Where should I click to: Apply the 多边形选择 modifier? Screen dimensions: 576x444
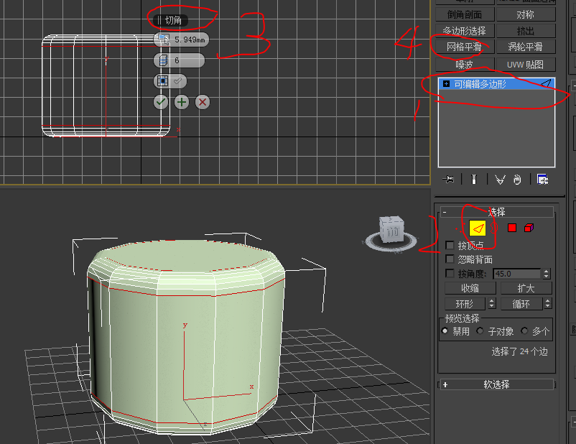click(x=465, y=31)
